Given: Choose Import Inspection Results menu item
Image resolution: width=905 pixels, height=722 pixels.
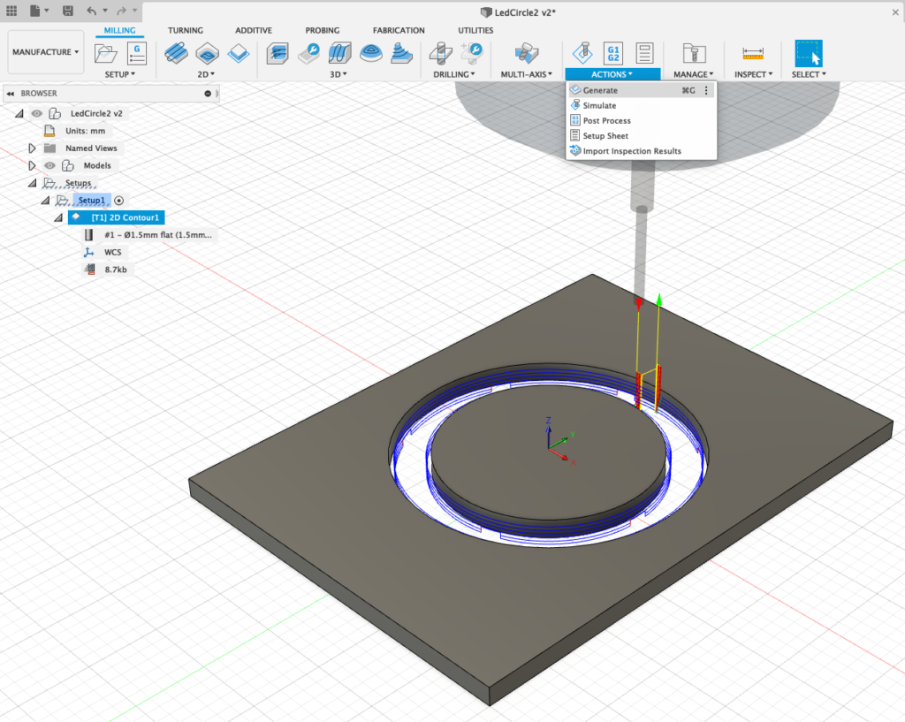Looking at the screenshot, I should (x=641, y=151).
